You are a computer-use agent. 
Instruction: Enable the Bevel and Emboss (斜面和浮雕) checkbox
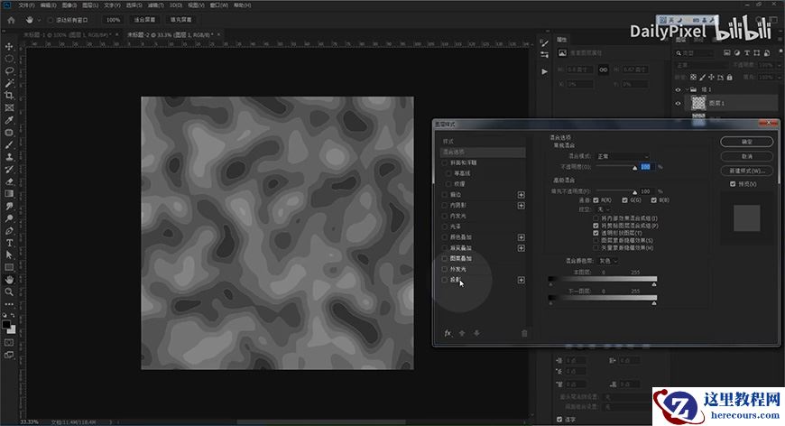(x=445, y=162)
